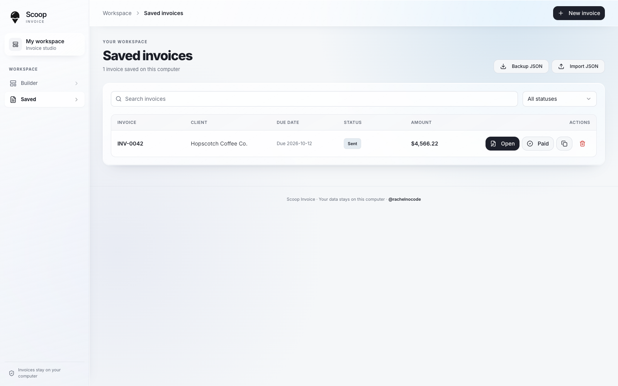618x386 pixels.
Task: Click the magnifier icon in the search box
Action: [x=119, y=99]
